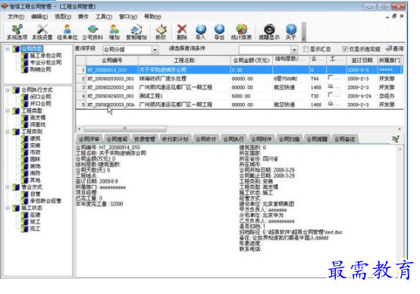Open the 视图 menu
Image resolution: width=420 pixels, height=294 pixels.
click(63, 17)
